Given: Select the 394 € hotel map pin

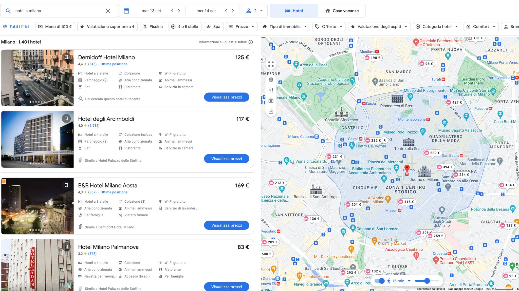Looking at the screenshot, I should (x=445, y=167).
